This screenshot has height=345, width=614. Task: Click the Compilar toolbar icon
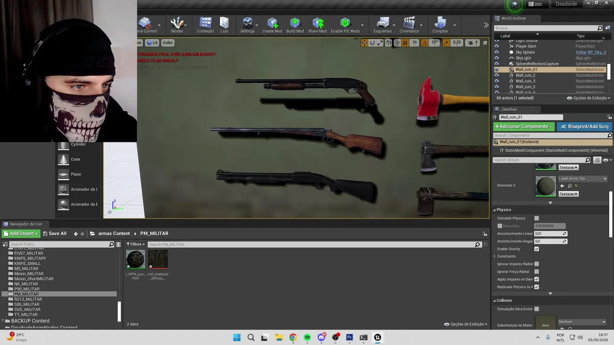pos(440,25)
